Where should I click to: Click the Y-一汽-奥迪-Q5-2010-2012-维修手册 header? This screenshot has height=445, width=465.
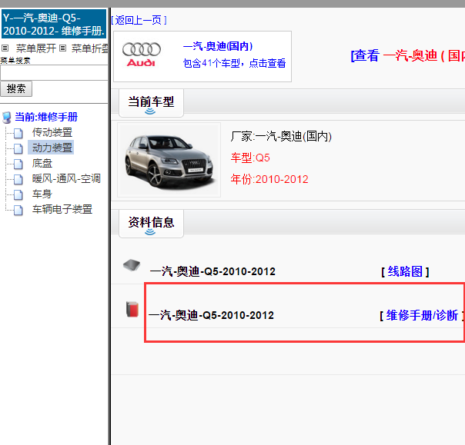pyautogui.click(x=54, y=24)
